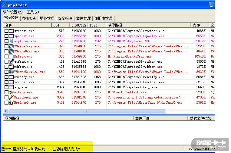Sort by the 内存 column header
This screenshot has height=153, width=231.
click(200, 25)
